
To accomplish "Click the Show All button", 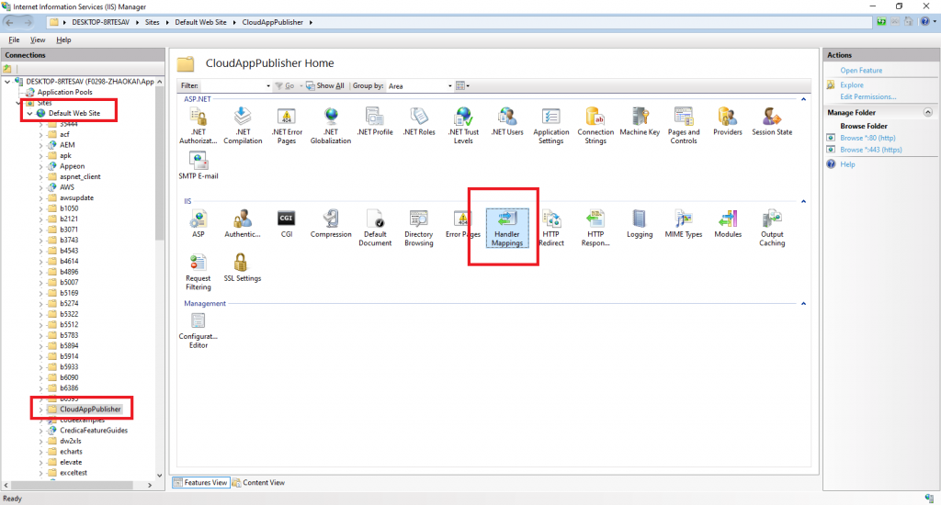I will (325, 86).
